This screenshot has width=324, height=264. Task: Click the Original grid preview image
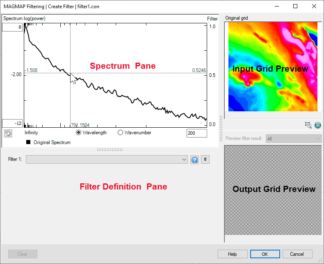coord(273,67)
